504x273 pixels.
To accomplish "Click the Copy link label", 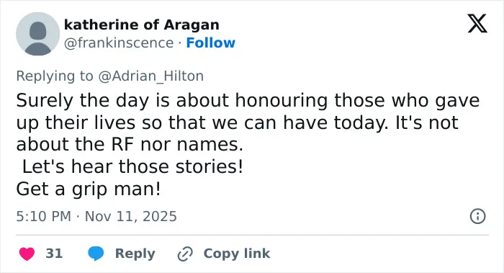I will click(237, 254).
